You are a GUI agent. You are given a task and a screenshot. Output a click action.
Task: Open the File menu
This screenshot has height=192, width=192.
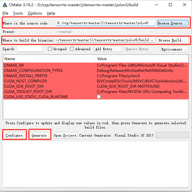click(5, 13)
